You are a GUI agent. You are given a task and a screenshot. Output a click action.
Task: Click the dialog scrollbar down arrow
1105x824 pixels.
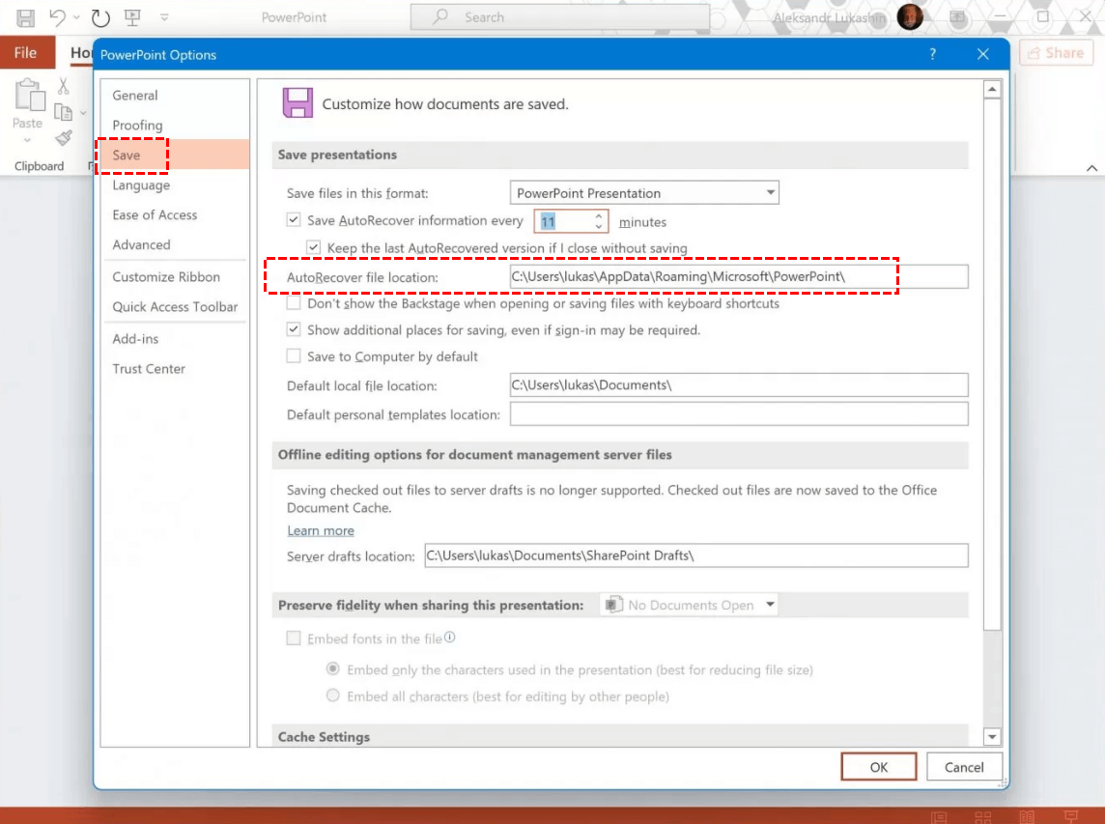tap(992, 737)
